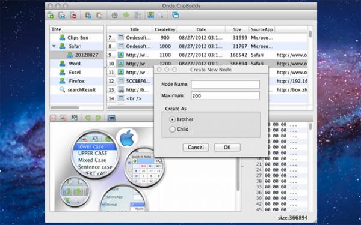Image resolution: width=361 pixels, height=225 pixels.
Task: Click the Cancel button
Action: (196, 148)
